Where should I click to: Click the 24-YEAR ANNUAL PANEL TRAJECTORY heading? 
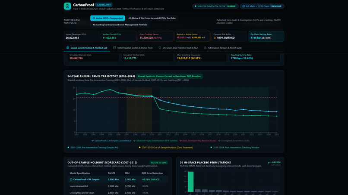[101, 76]
